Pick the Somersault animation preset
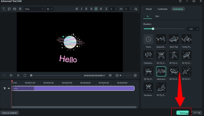 [x=148, y=87]
